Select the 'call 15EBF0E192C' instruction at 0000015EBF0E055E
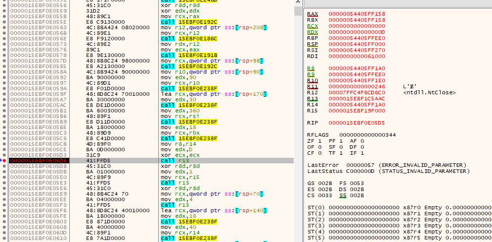This screenshot has height=242, width=492. click(189, 22)
